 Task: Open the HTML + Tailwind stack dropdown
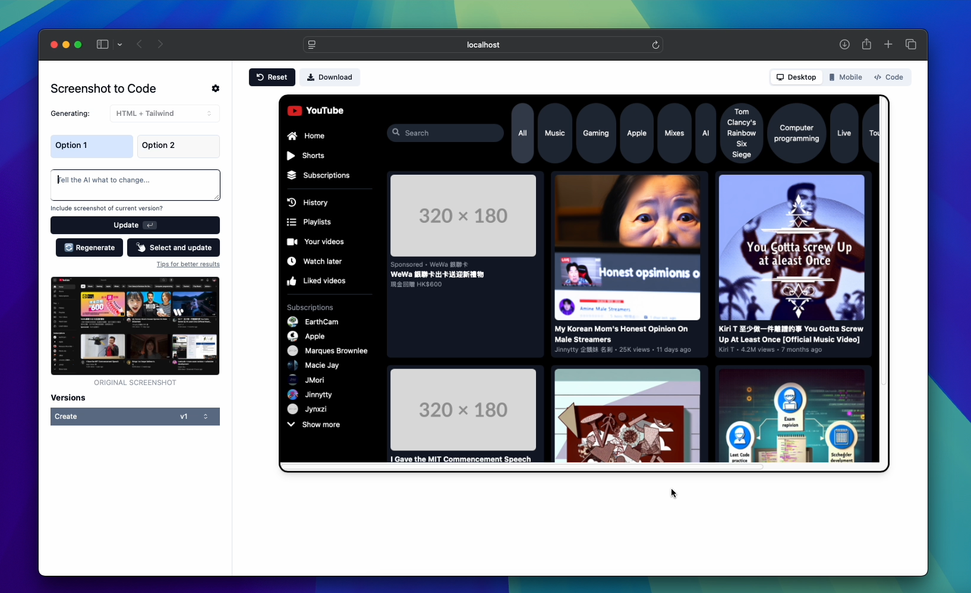coord(165,113)
